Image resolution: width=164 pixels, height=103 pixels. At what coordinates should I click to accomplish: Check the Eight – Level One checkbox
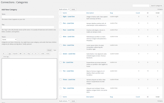pos(60,17)
